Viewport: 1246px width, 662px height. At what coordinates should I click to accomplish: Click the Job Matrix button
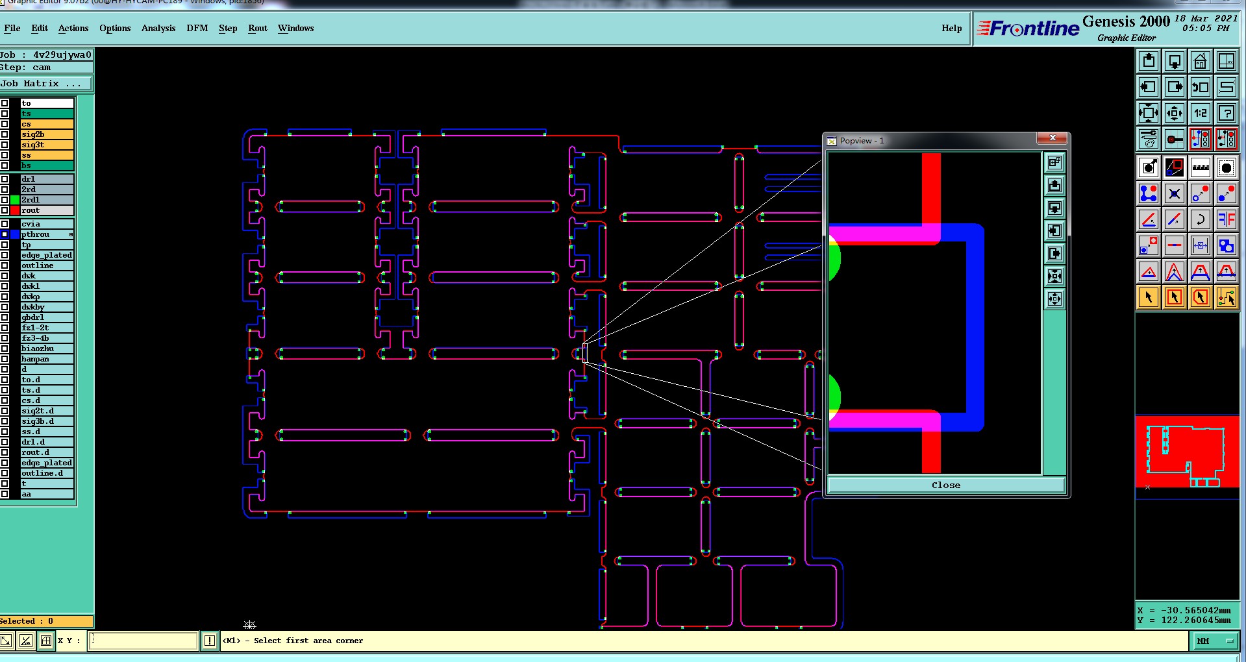click(46, 83)
